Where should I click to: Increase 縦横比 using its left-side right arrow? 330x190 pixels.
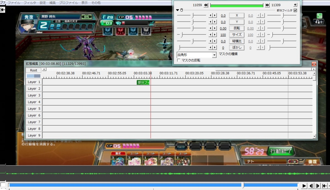(x=215, y=41)
